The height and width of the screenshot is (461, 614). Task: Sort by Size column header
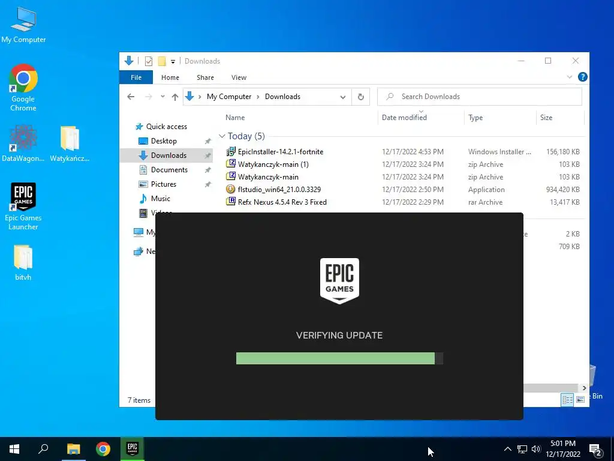[x=546, y=118]
